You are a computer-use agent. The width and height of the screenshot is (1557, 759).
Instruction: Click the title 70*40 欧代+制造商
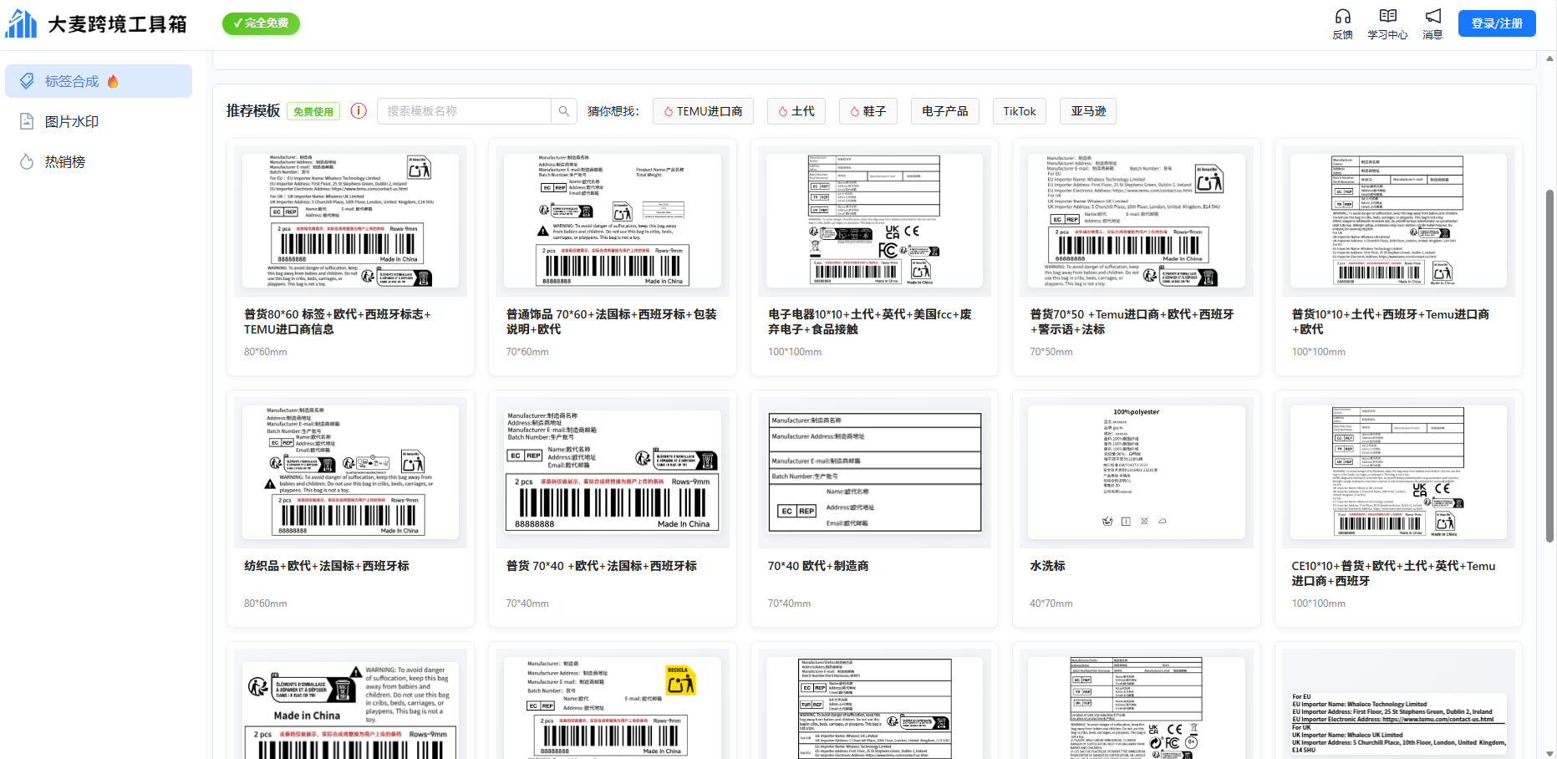[818, 566]
